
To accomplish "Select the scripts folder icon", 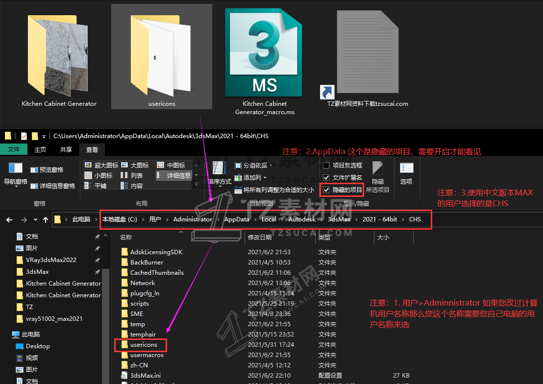I will tap(124, 303).
